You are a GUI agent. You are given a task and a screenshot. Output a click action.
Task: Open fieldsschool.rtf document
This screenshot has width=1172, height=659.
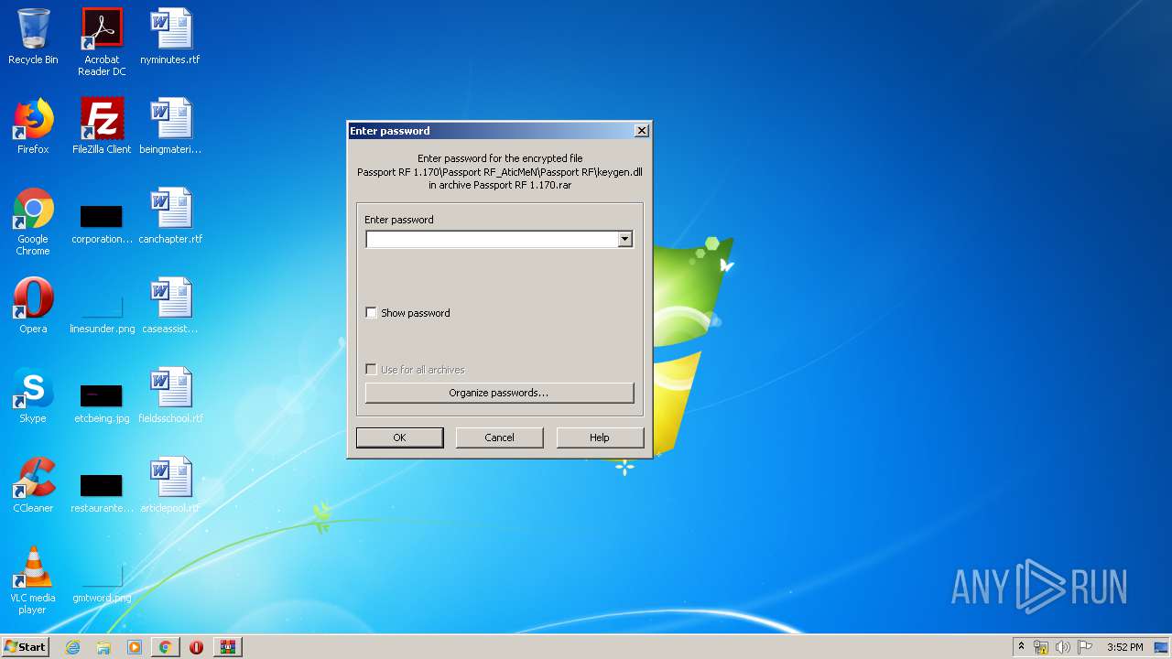pyautogui.click(x=170, y=396)
